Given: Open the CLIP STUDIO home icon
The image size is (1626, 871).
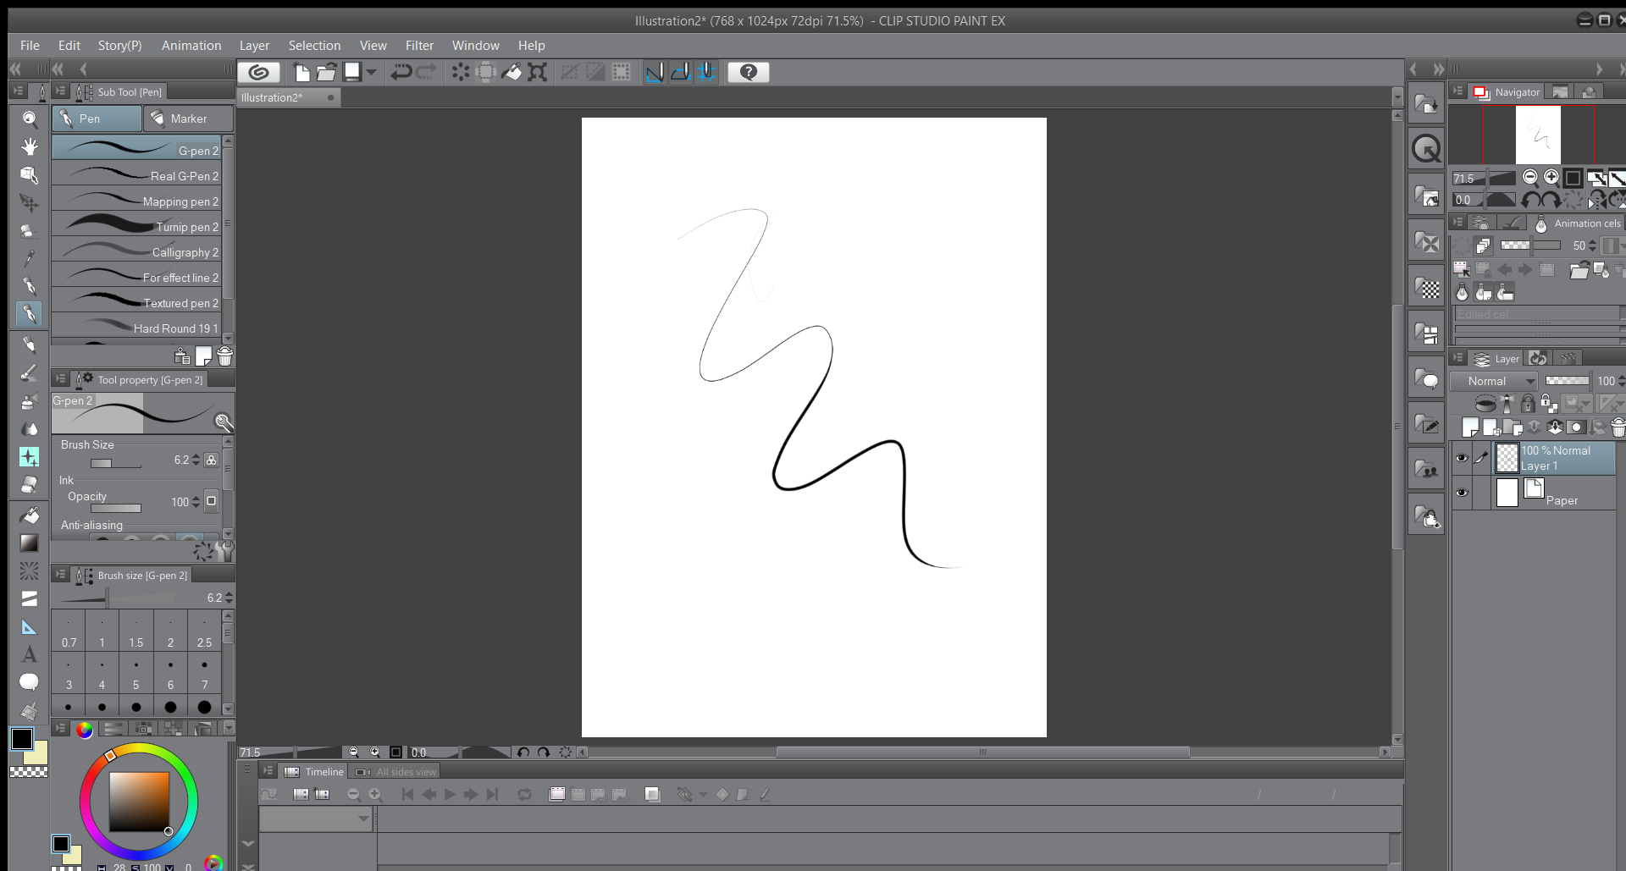Looking at the screenshot, I should (259, 72).
